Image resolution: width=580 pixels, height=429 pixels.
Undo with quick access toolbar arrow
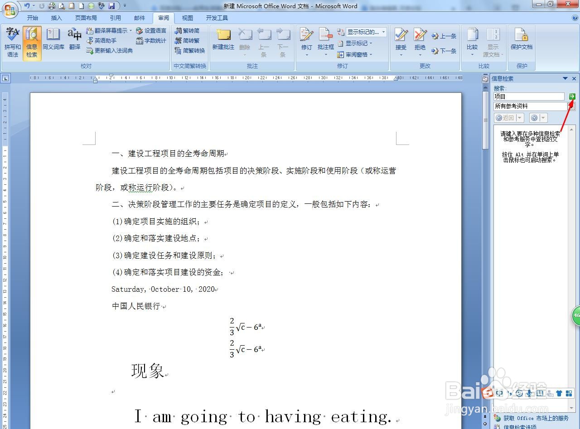pos(27,6)
